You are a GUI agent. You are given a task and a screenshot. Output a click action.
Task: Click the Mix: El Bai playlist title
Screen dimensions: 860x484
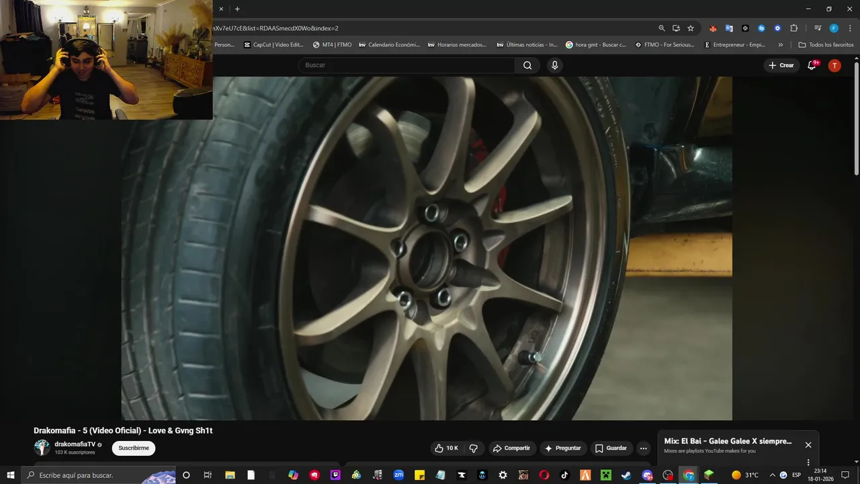(728, 442)
